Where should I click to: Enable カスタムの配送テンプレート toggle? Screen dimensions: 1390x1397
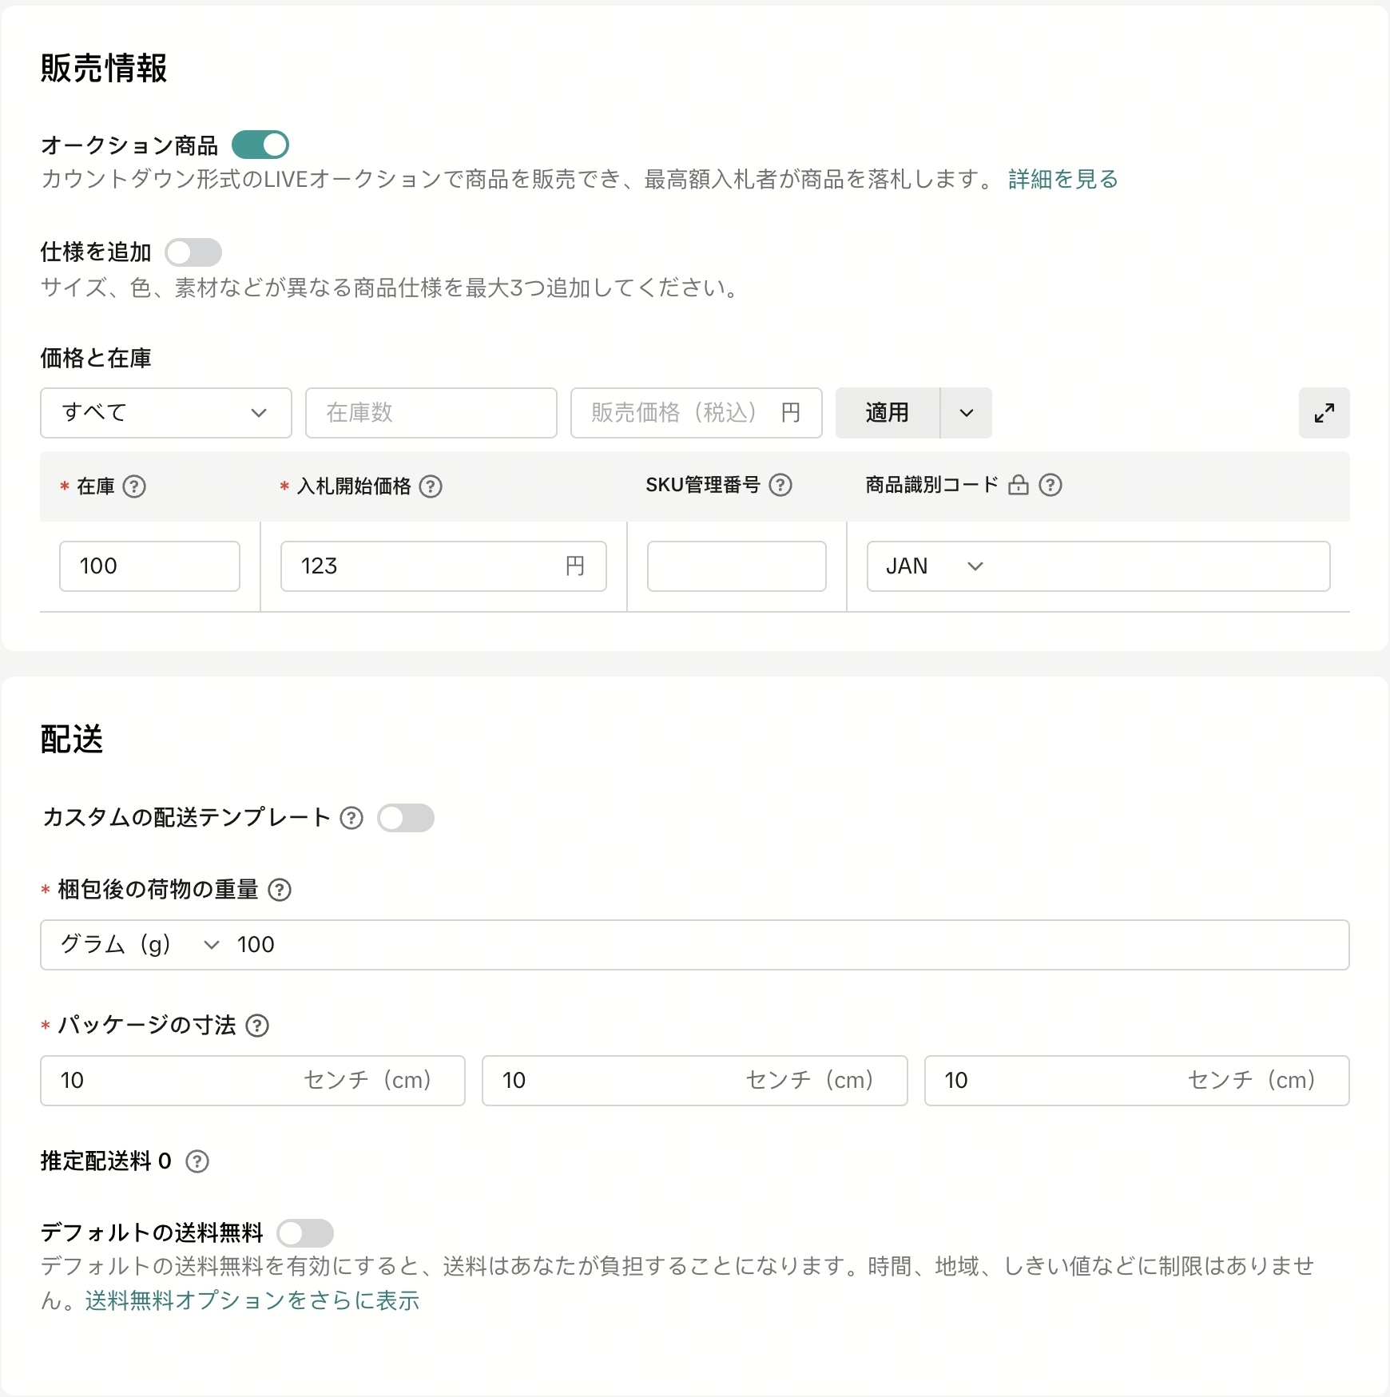pyautogui.click(x=405, y=818)
